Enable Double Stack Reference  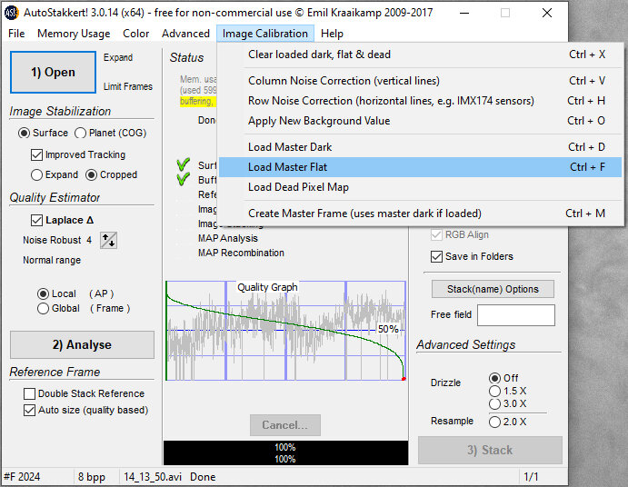[30, 394]
